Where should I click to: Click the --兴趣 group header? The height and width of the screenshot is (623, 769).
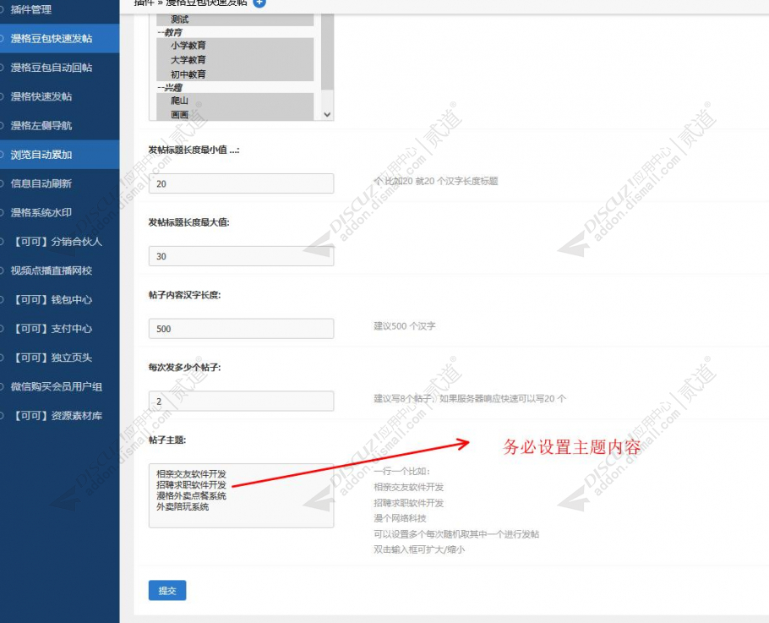(x=170, y=87)
